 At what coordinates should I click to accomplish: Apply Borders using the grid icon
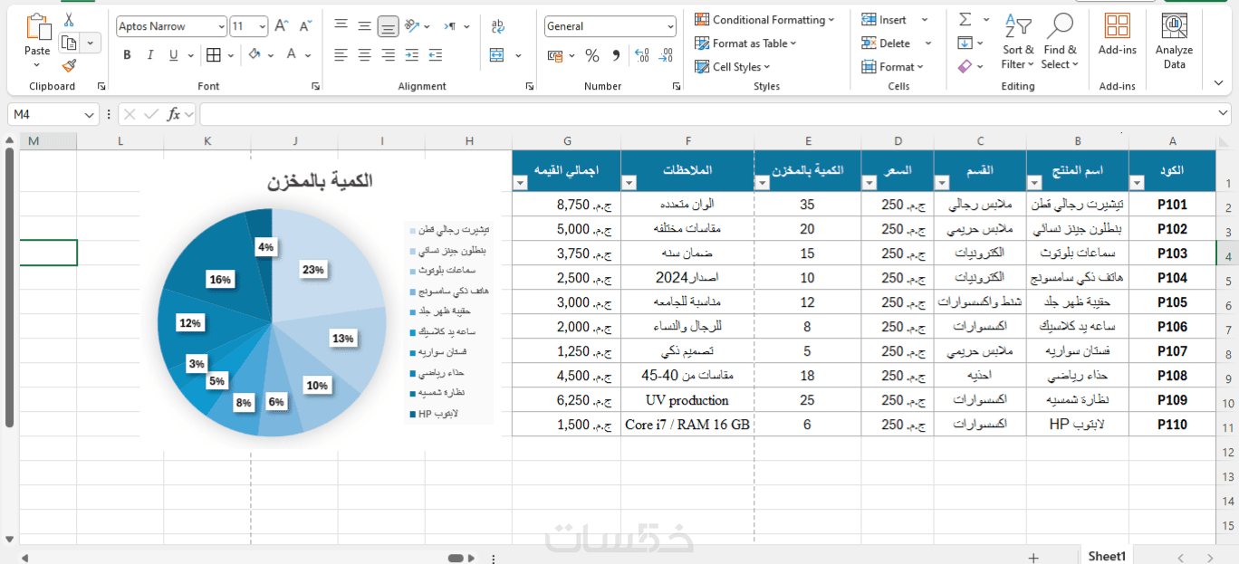click(x=214, y=55)
